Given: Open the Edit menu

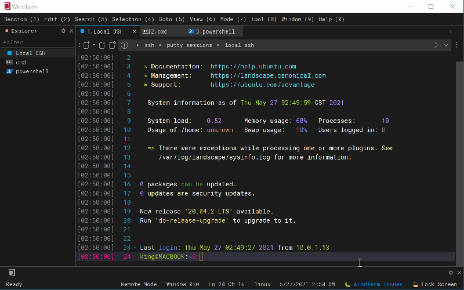Looking at the screenshot, I should [x=57, y=19].
